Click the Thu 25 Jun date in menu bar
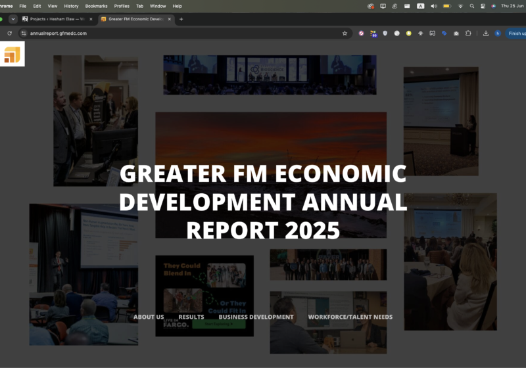This screenshot has height=368, width=526. coord(514,6)
